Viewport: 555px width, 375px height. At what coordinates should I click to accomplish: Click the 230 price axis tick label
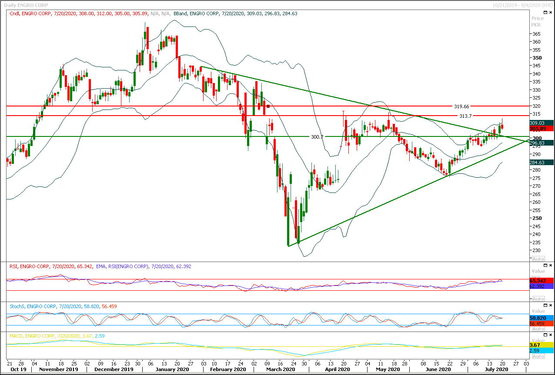pyautogui.click(x=536, y=250)
